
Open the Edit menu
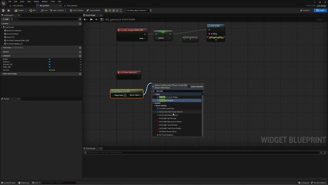(x=15, y=2)
